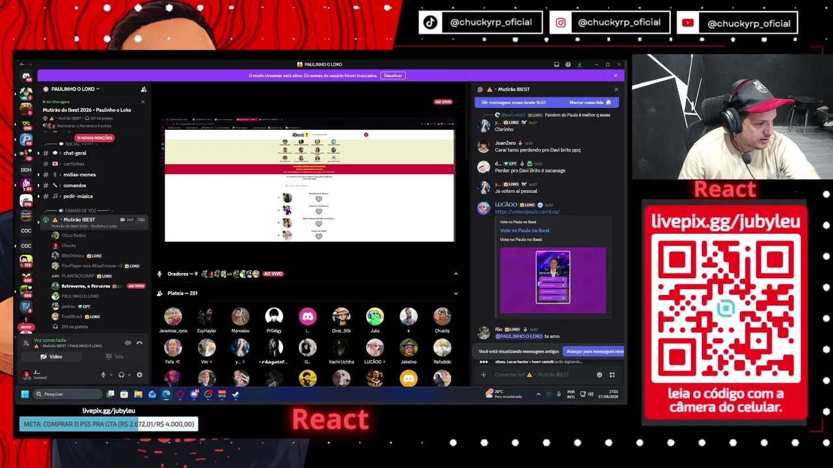Image resolution: width=833 pixels, height=468 pixels.
Task: Click the green download update icon
Action: pos(579,64)
